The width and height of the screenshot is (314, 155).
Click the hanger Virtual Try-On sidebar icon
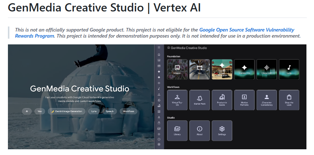point(159,95)
